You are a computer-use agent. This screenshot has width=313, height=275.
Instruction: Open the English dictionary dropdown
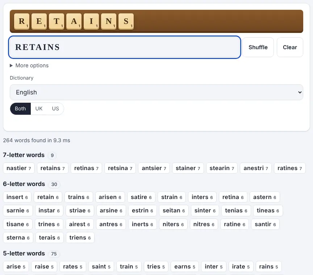pyautogui.click(x=156, y=92)
